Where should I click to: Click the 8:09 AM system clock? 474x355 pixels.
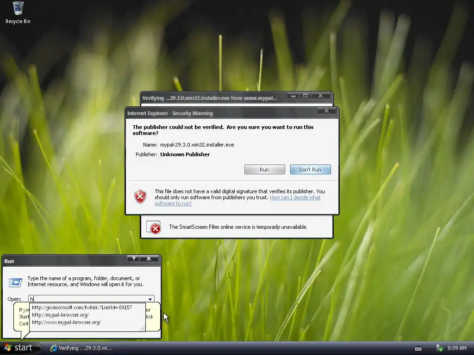pyautogui.click(x=457, y=348)
